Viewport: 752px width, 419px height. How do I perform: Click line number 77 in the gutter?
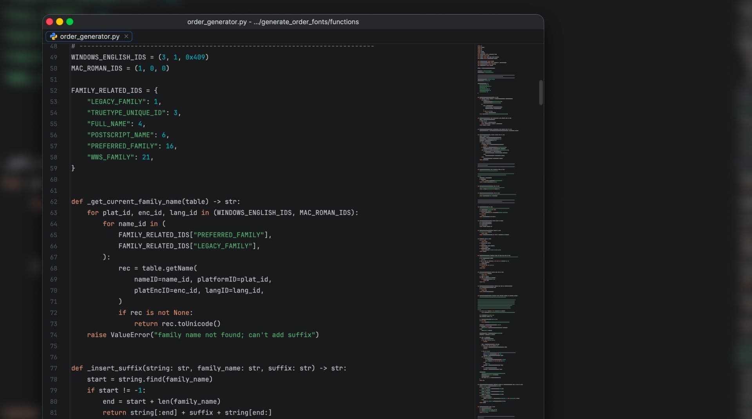pyautogui.click(x=54, y=368)
